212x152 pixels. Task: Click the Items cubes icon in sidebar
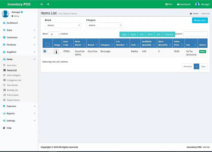point(4,59)
